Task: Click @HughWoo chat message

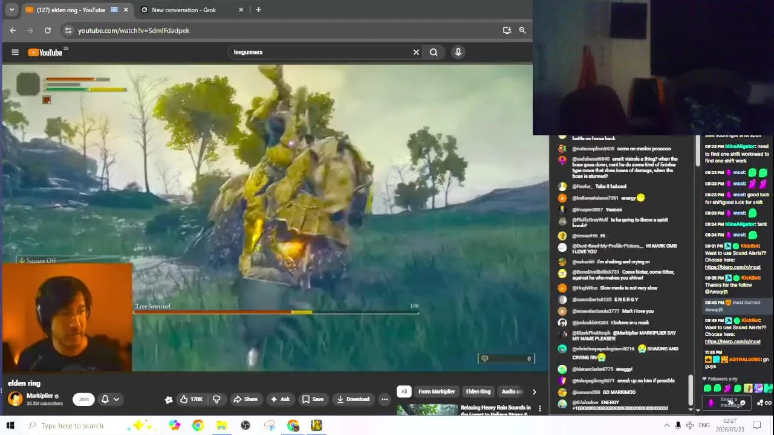Action: coord(615,288)
